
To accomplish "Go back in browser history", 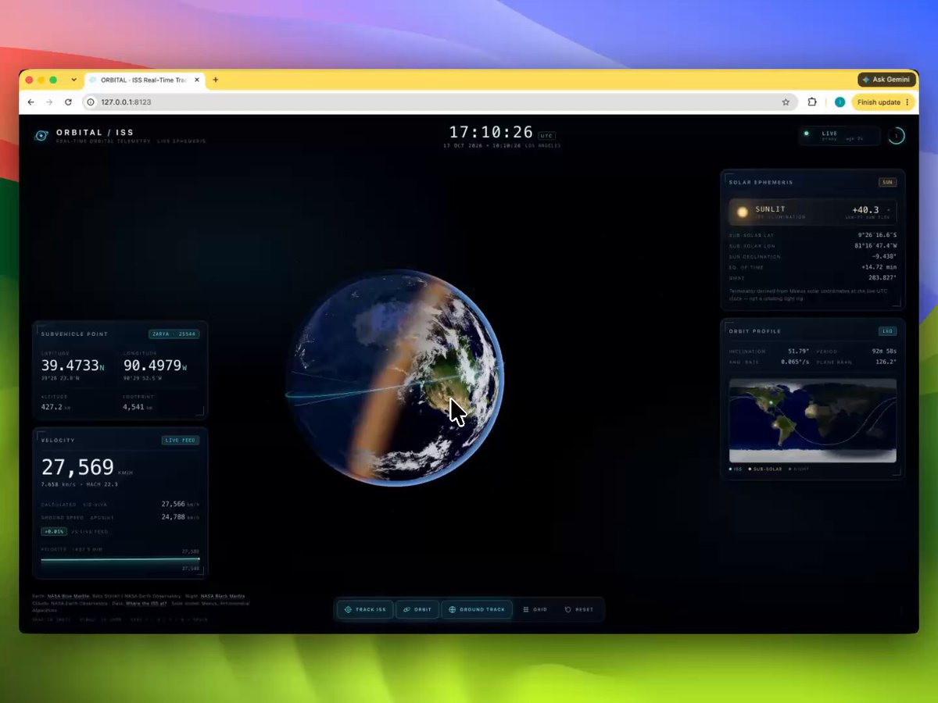I will click(x=30, y=102).
